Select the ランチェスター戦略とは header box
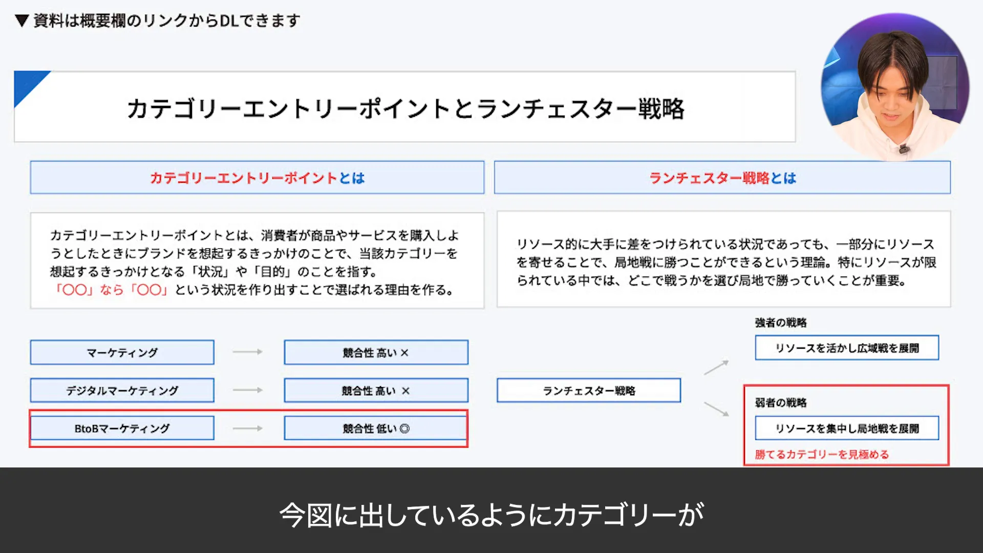Viewport: 983px width, 553px height. (x=722, y=178)
